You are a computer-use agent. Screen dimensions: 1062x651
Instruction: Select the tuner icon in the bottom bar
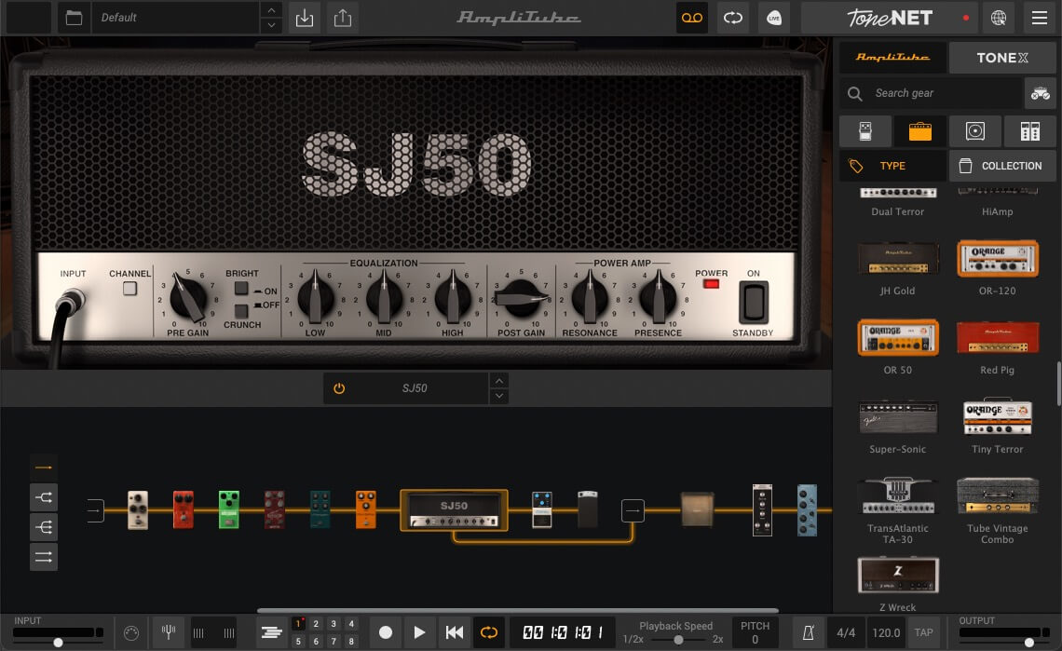tap(168, 631)
